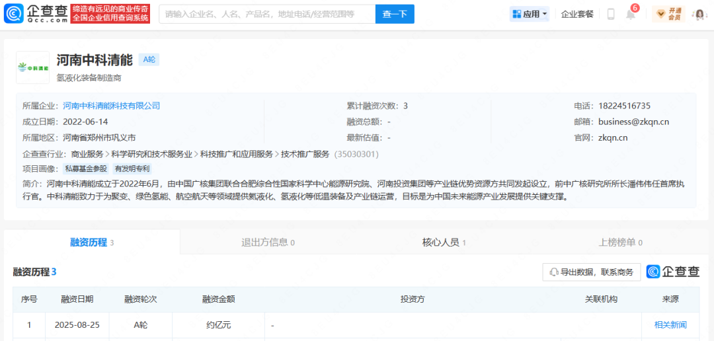Image resolution: width=714 pixels, height=341 pixels.
Task: Click the official site value zkqn.cn
Action: coord(613,137)
